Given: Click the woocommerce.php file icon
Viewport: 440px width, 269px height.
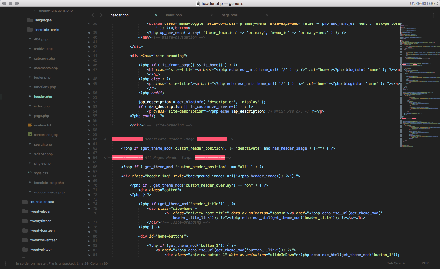Looking at the screenshot, I should coord(30,192).
